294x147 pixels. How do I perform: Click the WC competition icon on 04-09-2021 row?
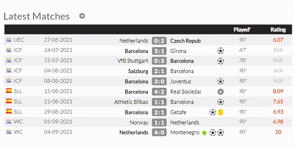(x=9, y=132)
